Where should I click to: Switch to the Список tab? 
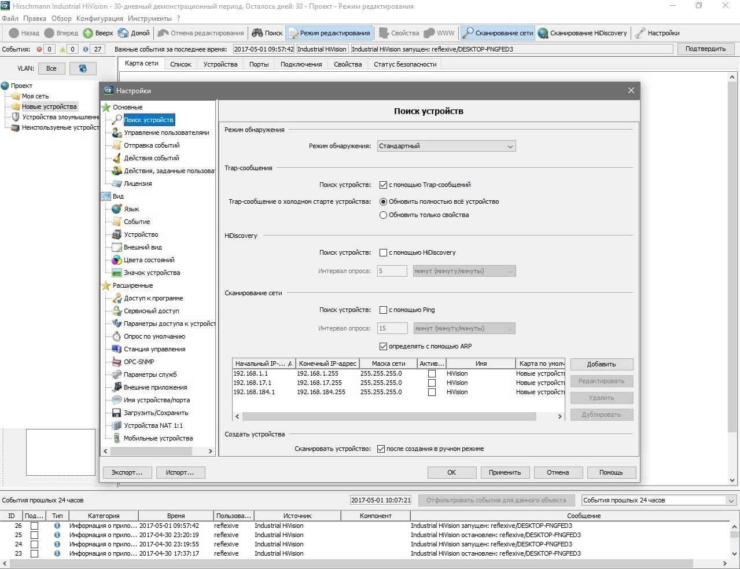click(x=181, y=64)
